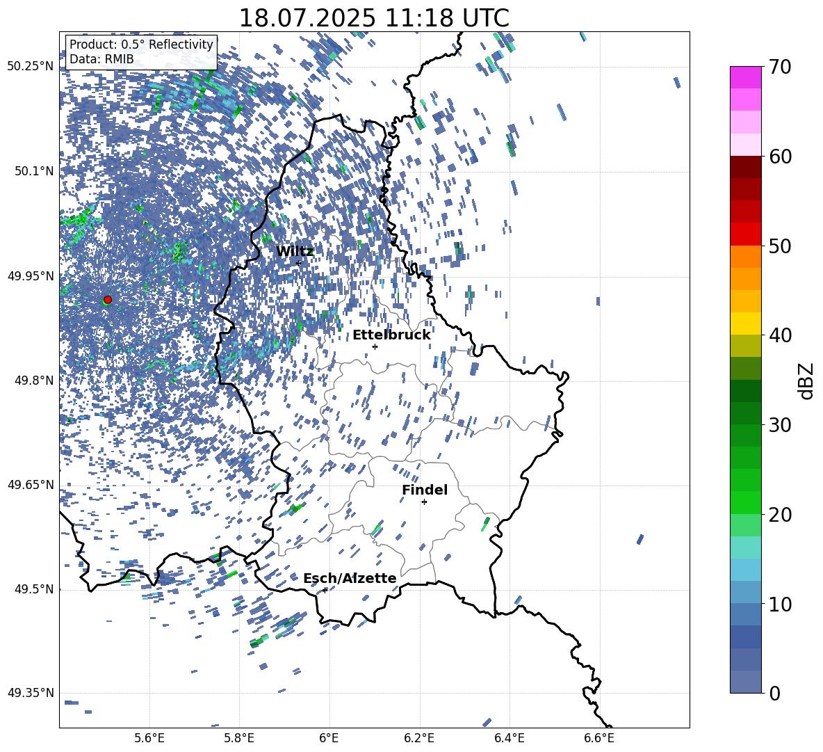Viewport: 823px width, 752px height.
Task: Click the 50.1°N latitude label
Action: pos(33,171)
